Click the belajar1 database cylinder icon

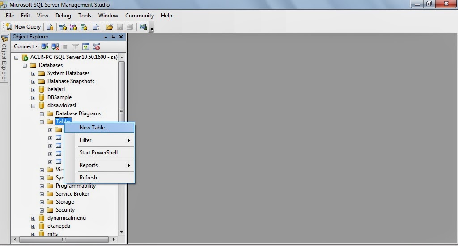pos(42,89)
